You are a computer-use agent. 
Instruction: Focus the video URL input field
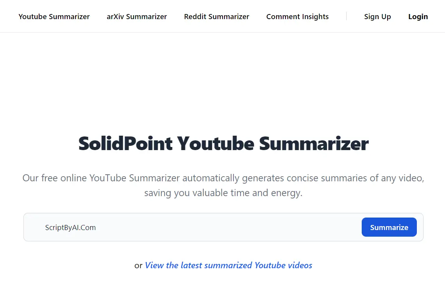(x=196, y=227)
